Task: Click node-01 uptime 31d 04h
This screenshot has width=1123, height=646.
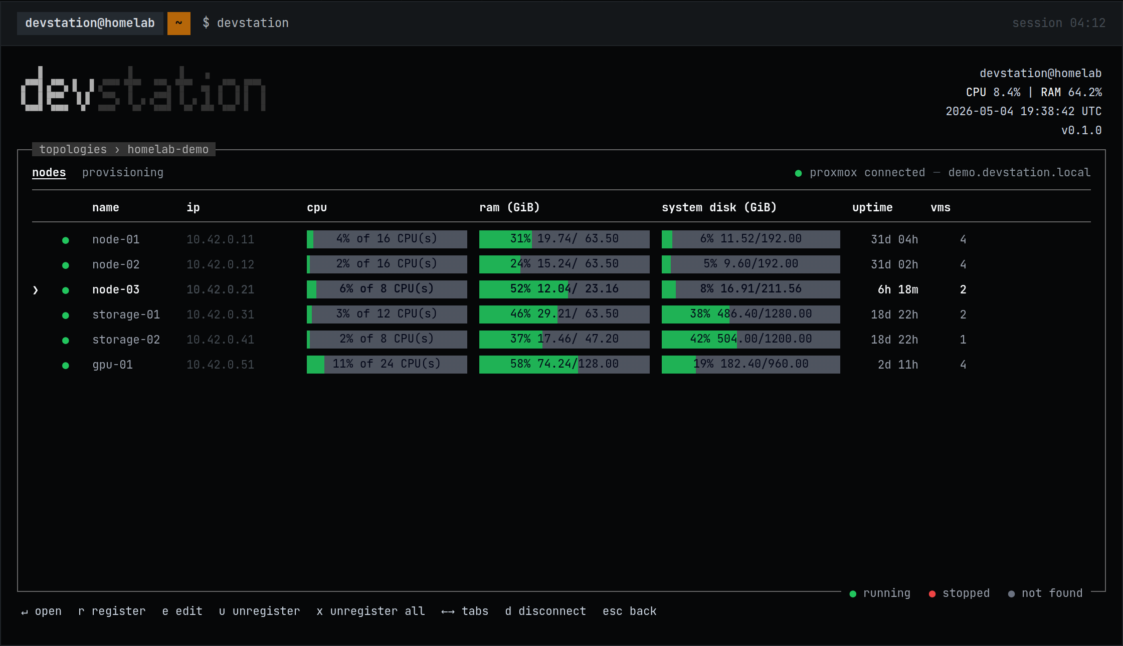Action: 894,239
